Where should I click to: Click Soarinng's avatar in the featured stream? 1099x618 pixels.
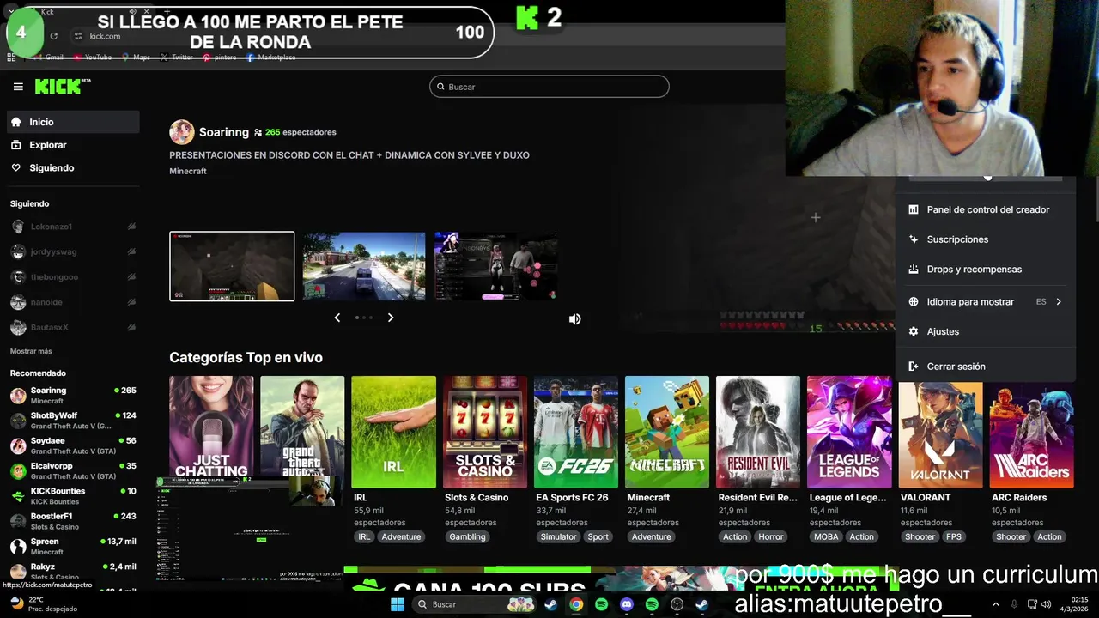pyautogui.click(x=182, y=132)
